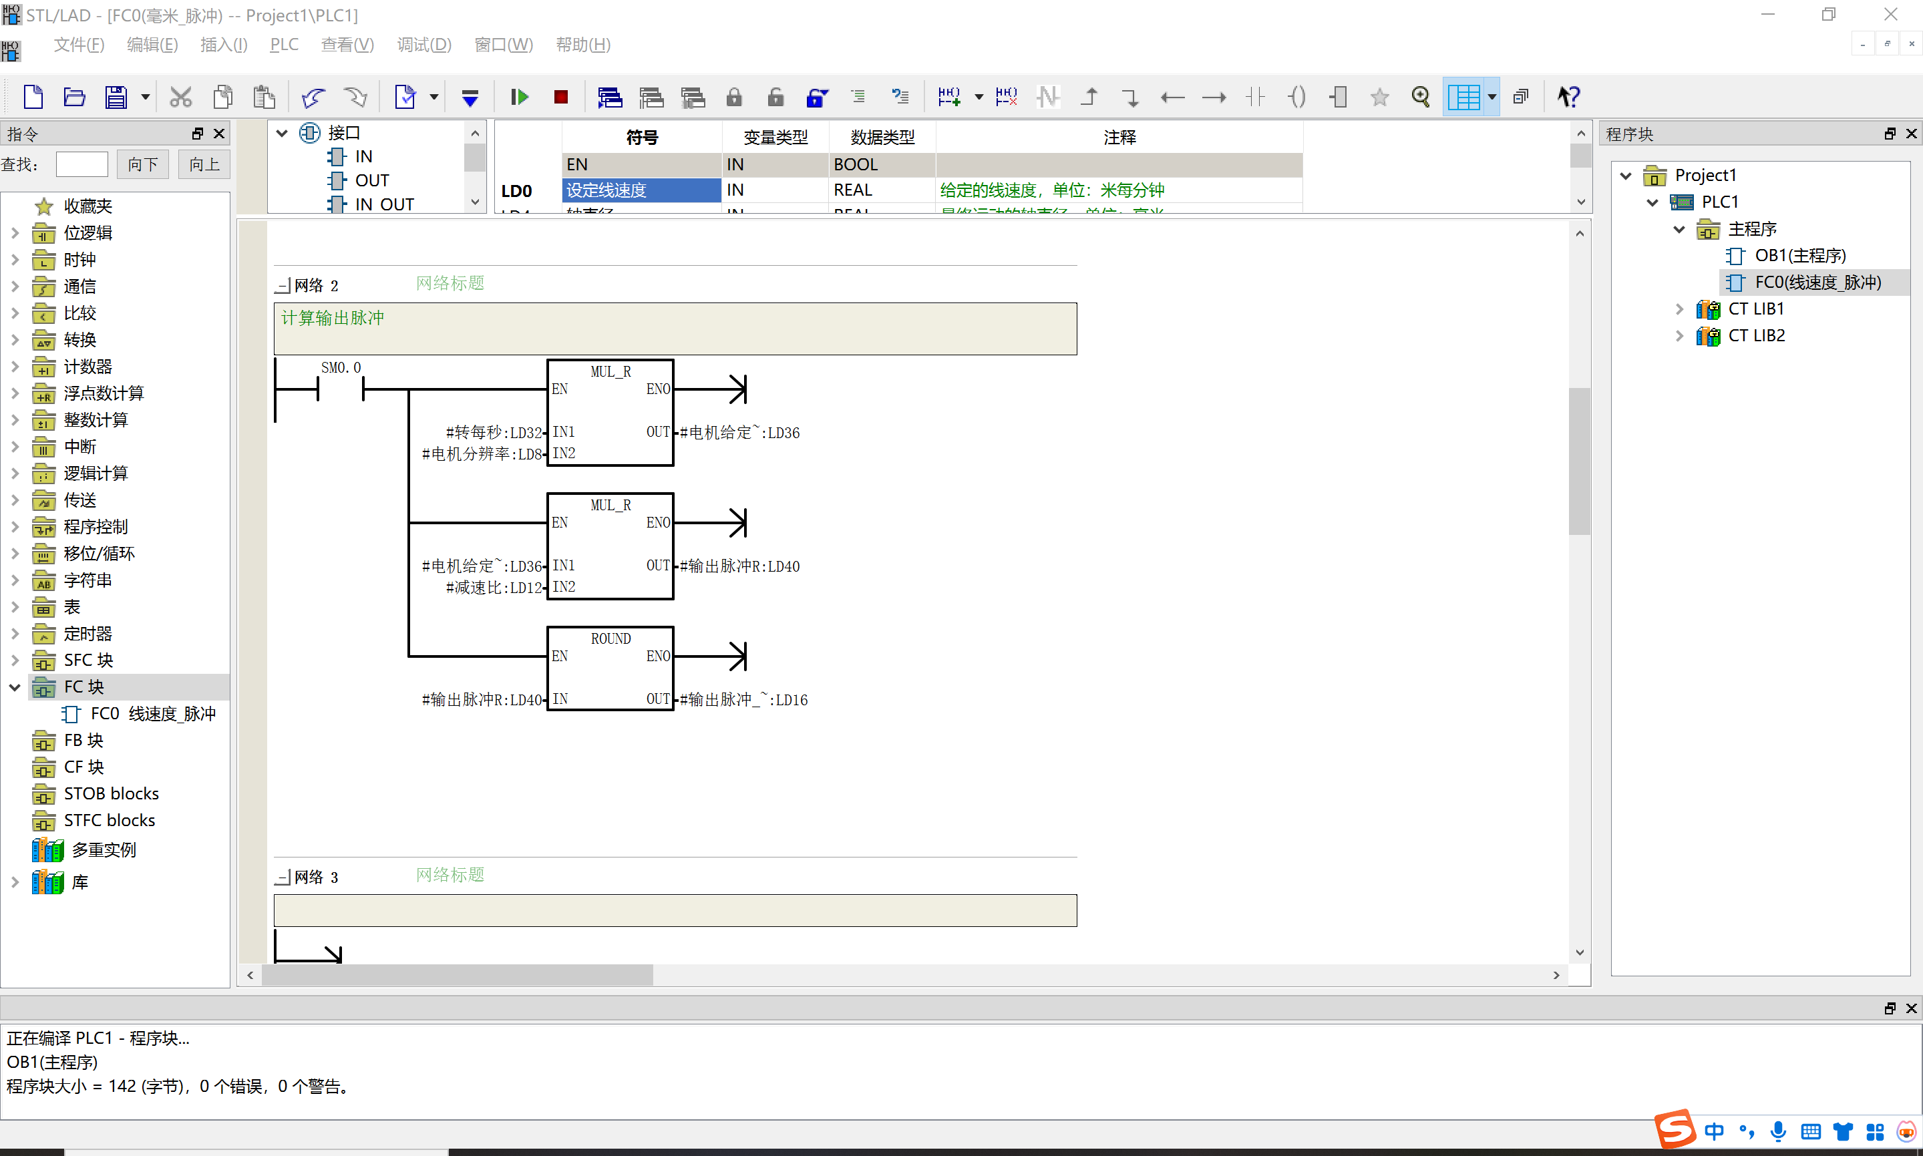The image size is (1923, 1156).
Task: Click the context help arrow-question icon
Action: 1568,97
